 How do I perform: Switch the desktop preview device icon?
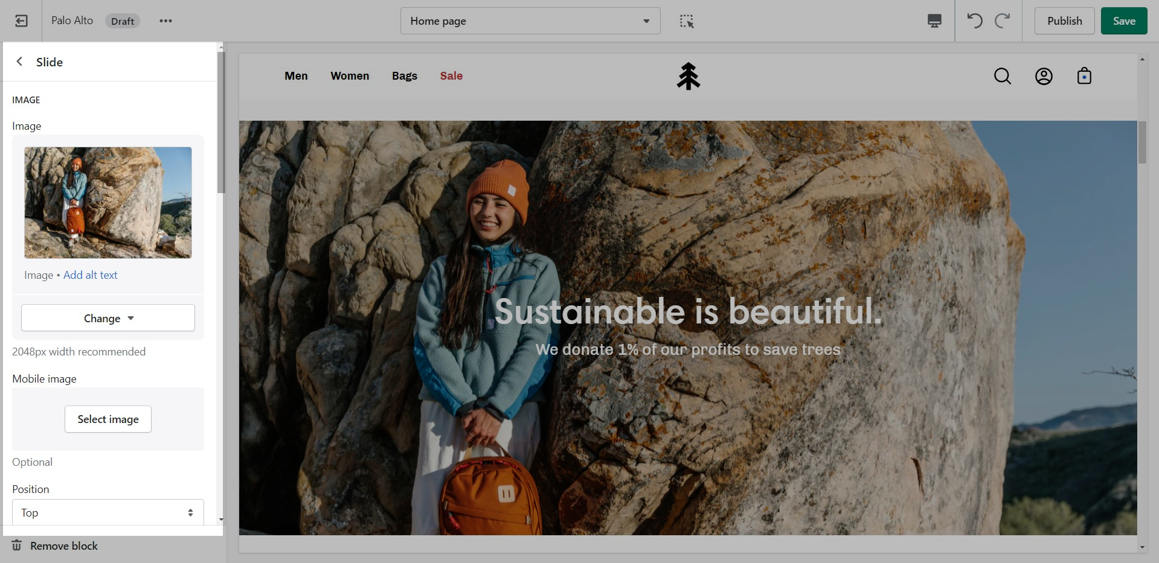934,21
